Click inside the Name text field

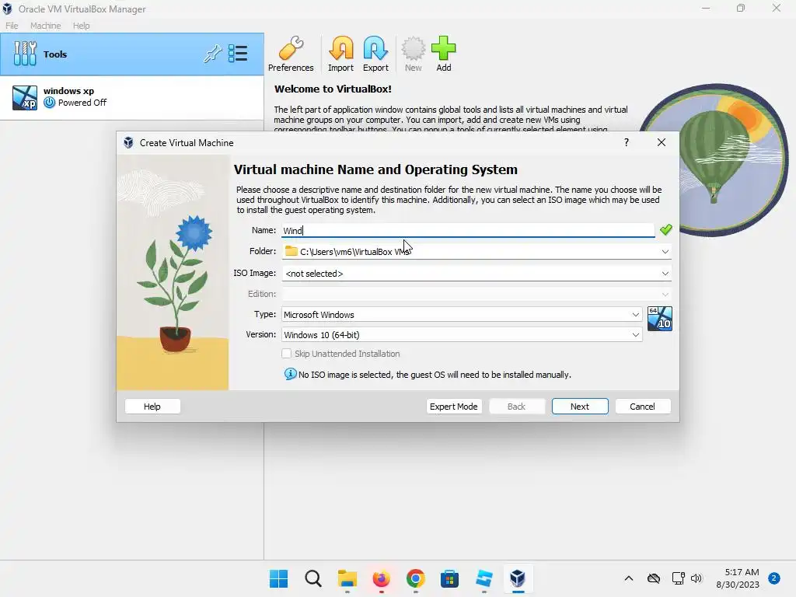[467, 230]
